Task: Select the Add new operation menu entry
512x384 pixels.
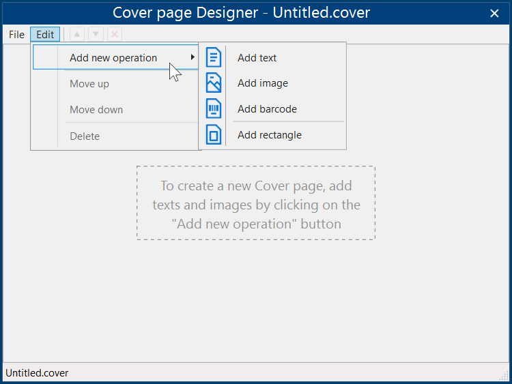Action: (x=113, y=58)
